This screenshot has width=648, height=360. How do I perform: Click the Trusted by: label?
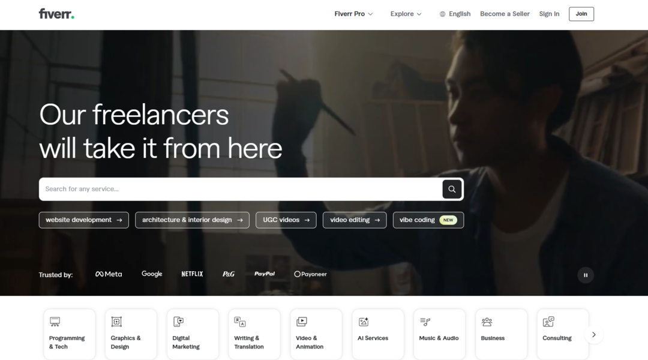(56, 275)
